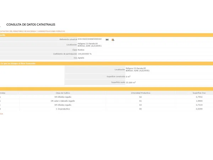Click the cartography map icon next to reference
213x160 pixels.
coord(113,39)
